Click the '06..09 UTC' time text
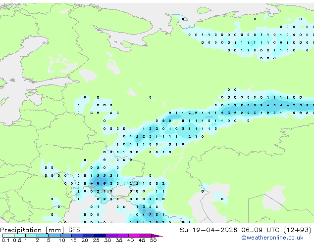Screen dimensions: 314x242 260,230
